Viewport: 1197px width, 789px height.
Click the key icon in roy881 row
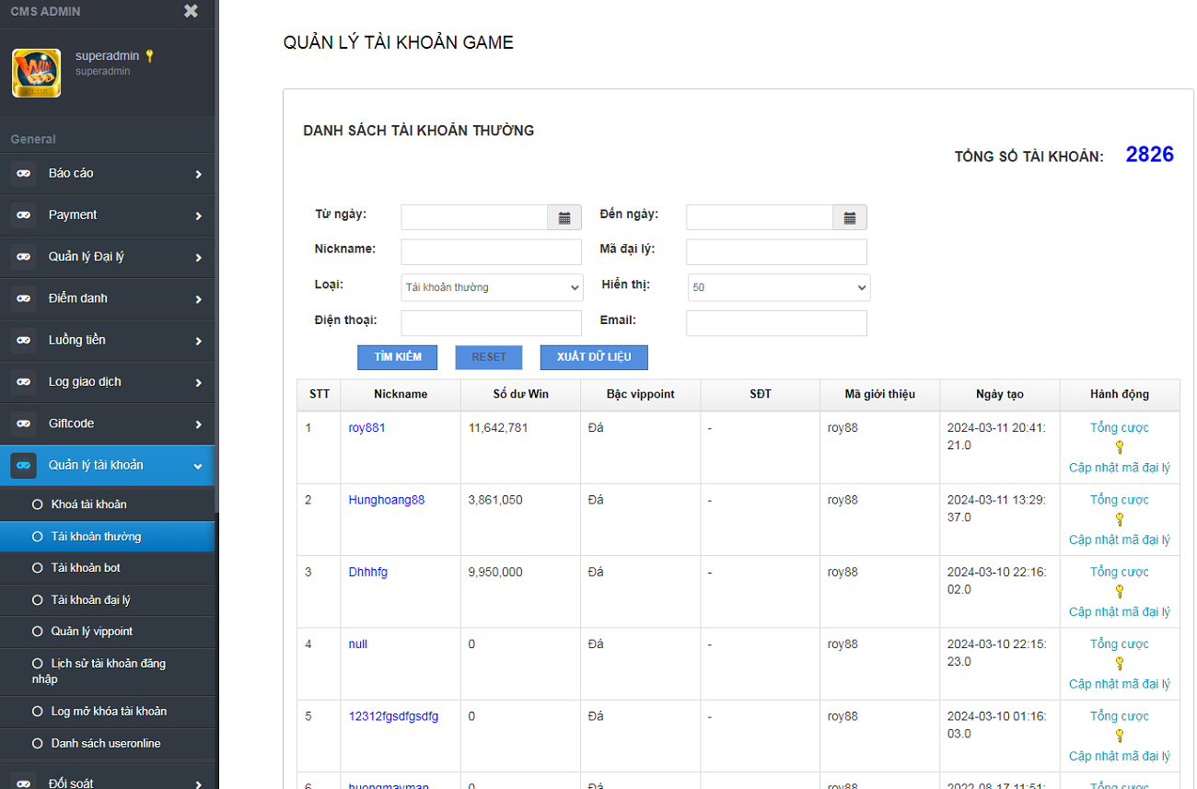click(x=1120, y=447)
